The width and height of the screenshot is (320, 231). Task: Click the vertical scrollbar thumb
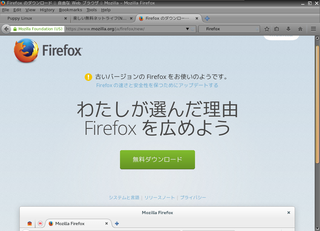coord(317,104)
